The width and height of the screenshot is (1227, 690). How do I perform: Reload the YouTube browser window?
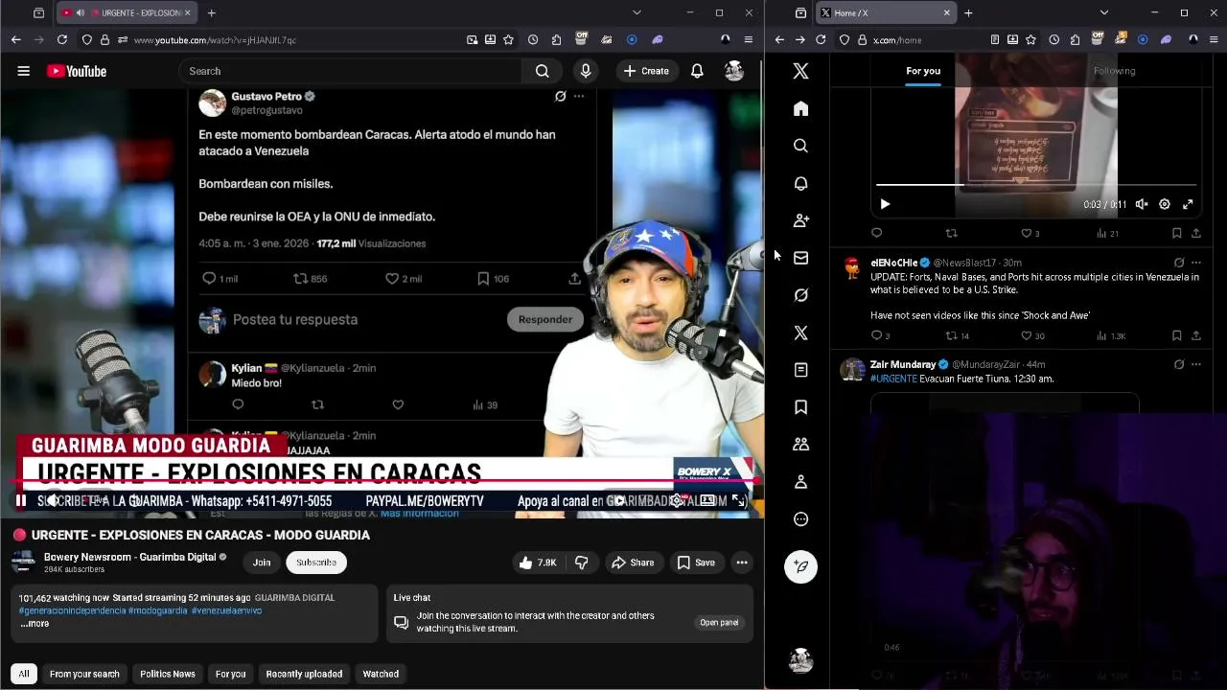pyautogui.click(x=62, y=40)
